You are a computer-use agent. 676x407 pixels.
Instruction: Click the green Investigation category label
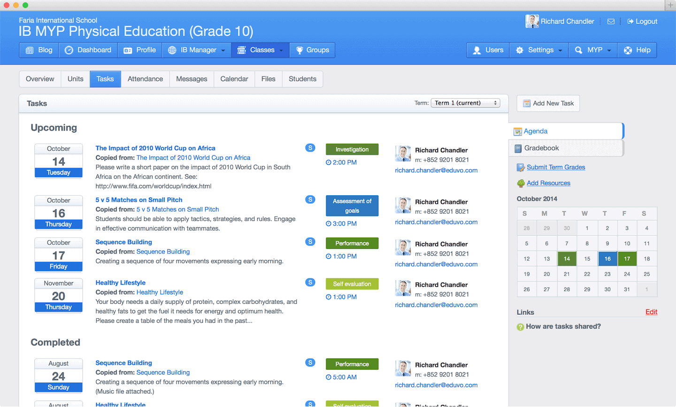point(352,149)
